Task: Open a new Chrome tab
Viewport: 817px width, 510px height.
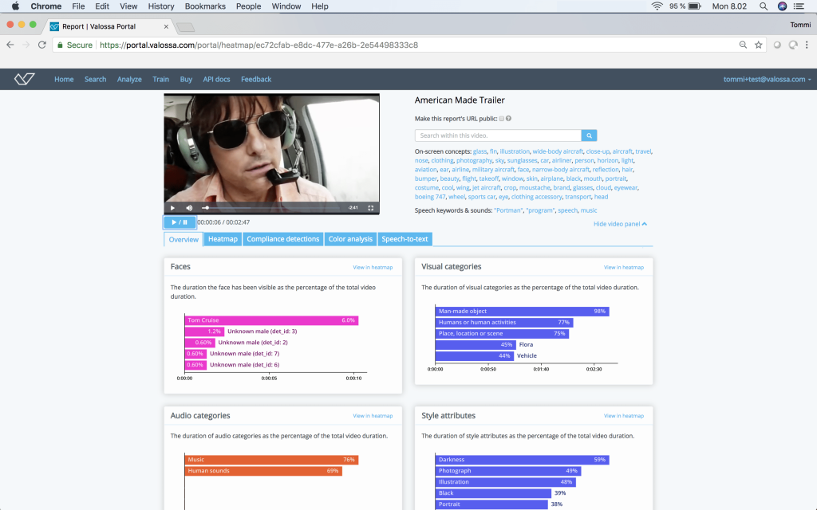Action: click(185, 27)
